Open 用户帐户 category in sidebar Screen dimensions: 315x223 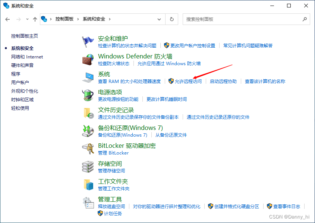20,82
